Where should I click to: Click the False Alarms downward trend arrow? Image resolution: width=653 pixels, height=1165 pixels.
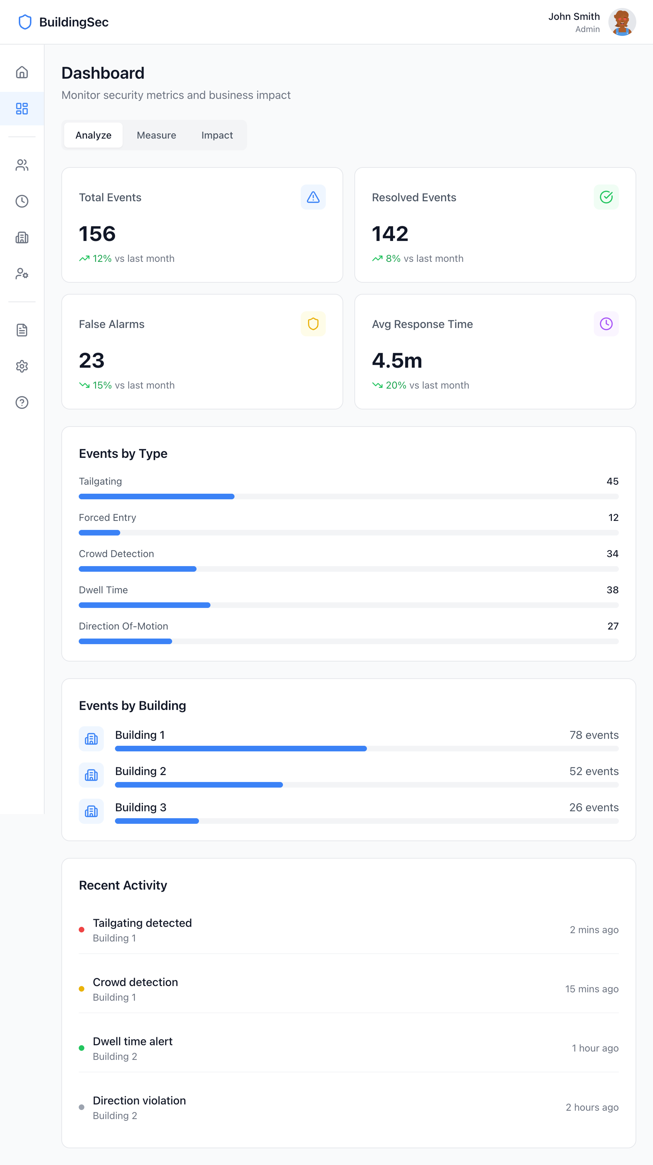84,385
